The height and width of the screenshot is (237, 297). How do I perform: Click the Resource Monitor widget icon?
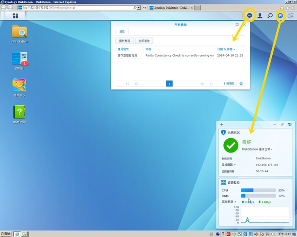click(x=223, y=182)
